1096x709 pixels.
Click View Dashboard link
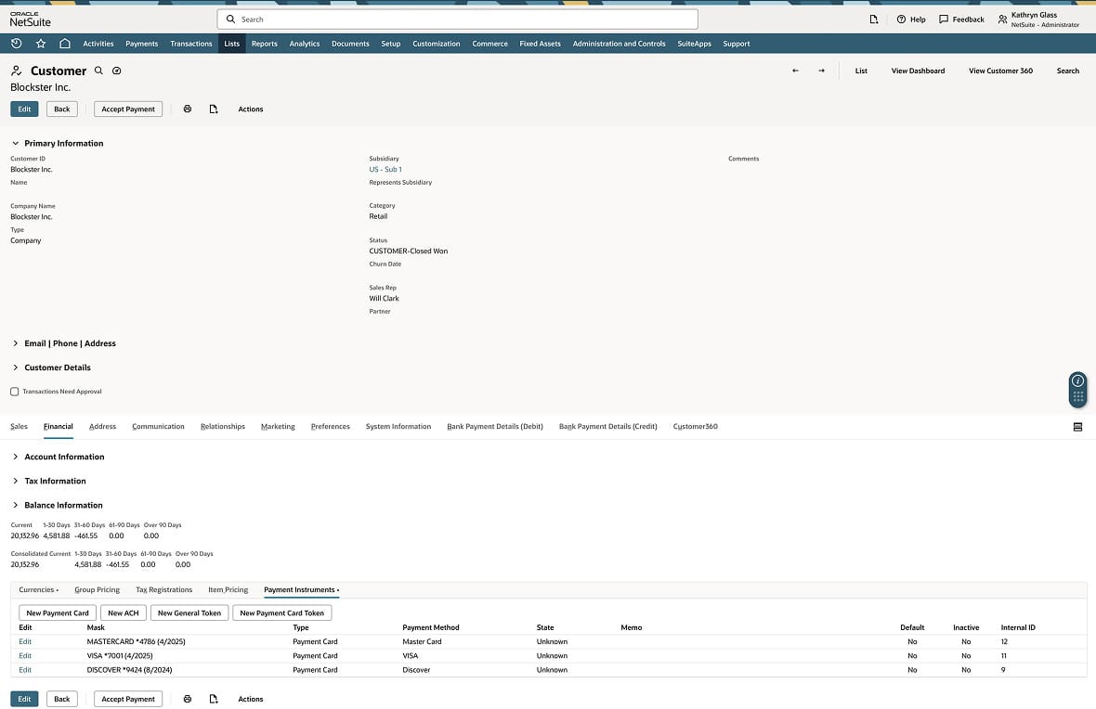[x=918, y=71]
